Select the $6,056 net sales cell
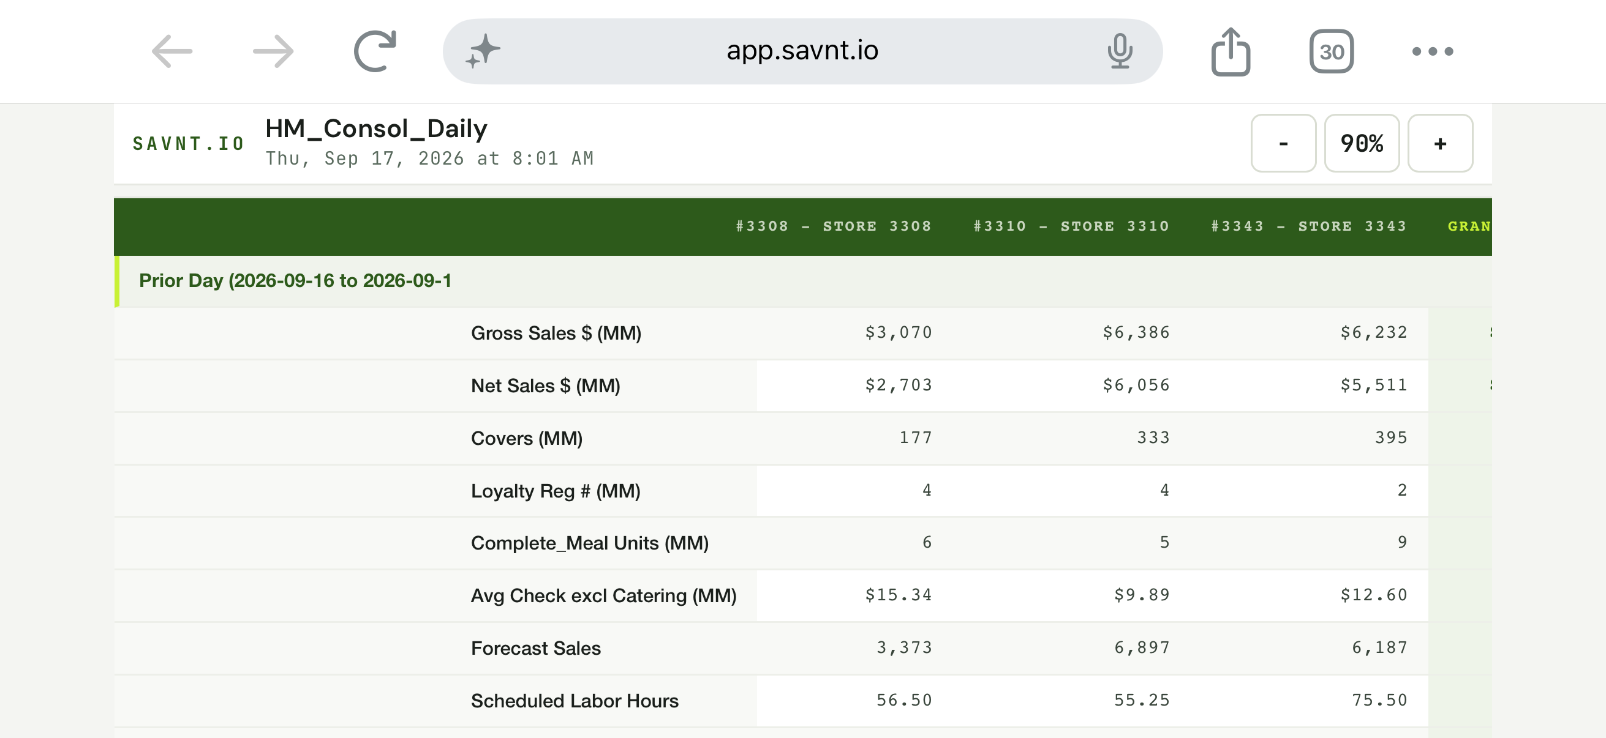The width and height of the screenshot is (1606, 738). 1136,385
